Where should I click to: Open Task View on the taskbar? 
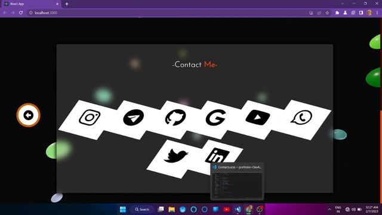pyautogui.click(x=161, y=210)
